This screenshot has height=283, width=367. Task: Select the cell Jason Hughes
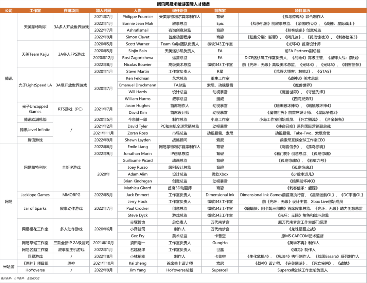(138, 106)
